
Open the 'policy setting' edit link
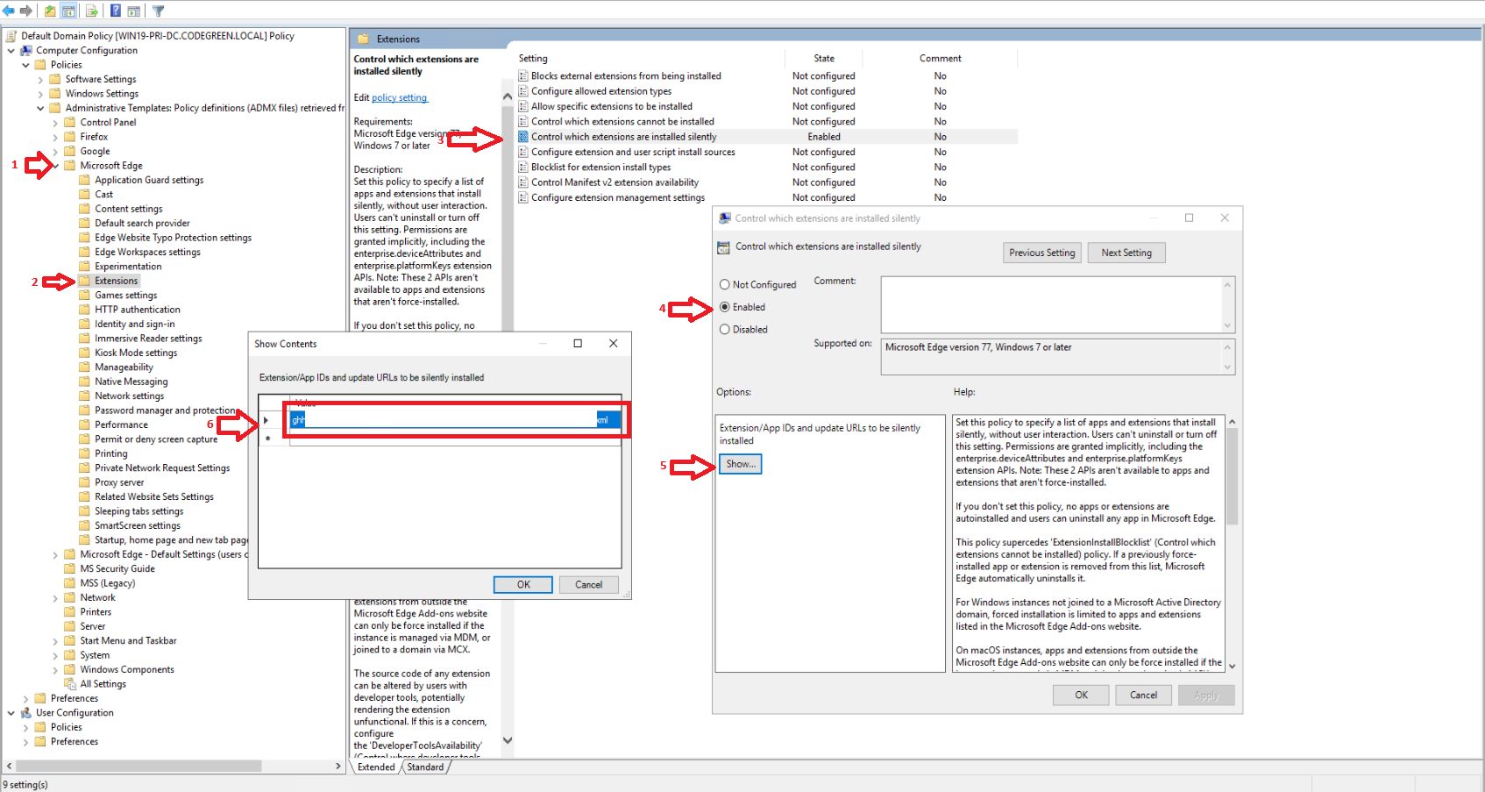(x=399, y=98)
